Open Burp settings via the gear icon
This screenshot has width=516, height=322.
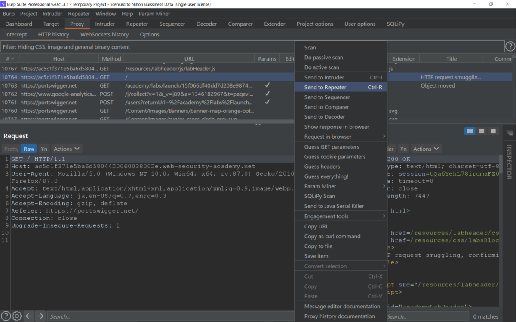(x=17, y=316)
